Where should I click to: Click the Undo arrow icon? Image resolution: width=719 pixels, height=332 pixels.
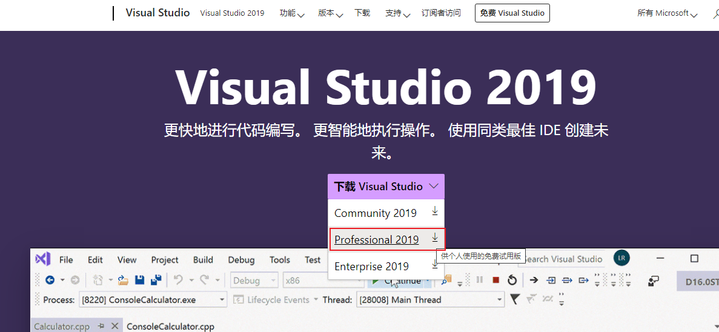[x=178, y=280]
